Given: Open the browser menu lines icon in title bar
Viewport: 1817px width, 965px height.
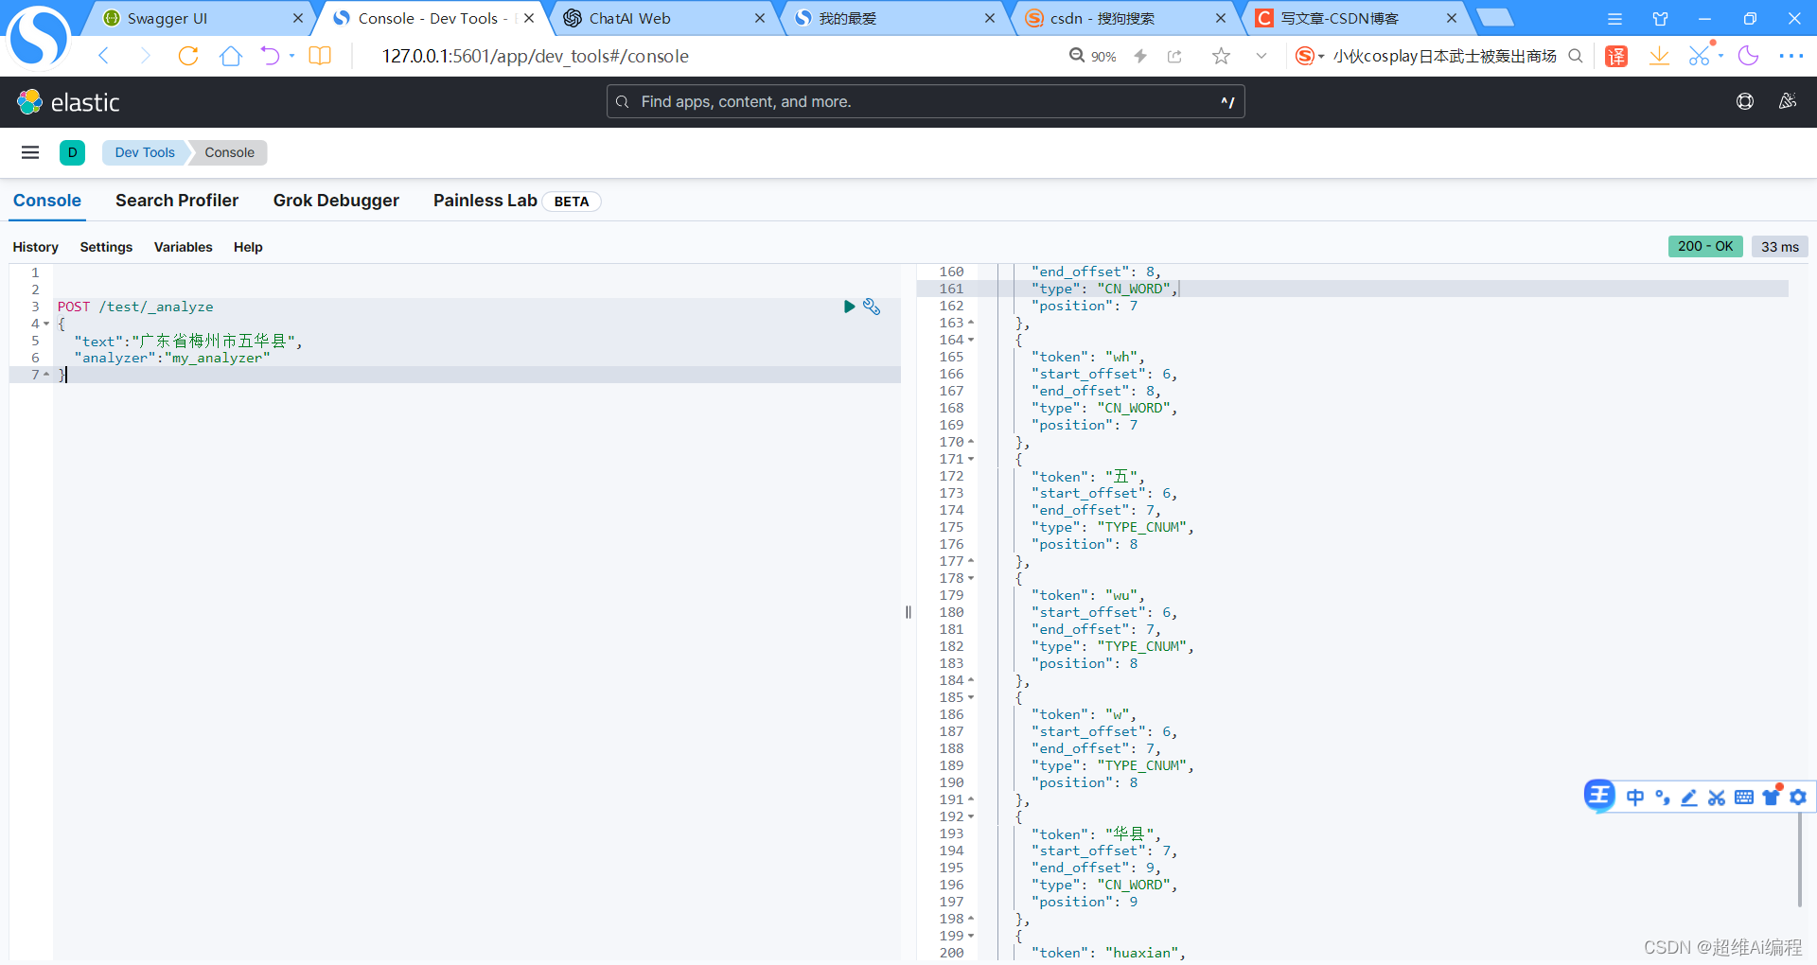Looking at the screenshot, I should point(1614,18).
